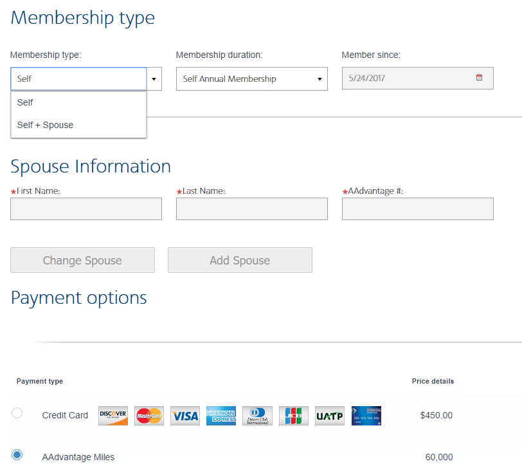Viewport: 522px width, 475px height.
Task: Click the UATP card logo
Action: [330, 416]
